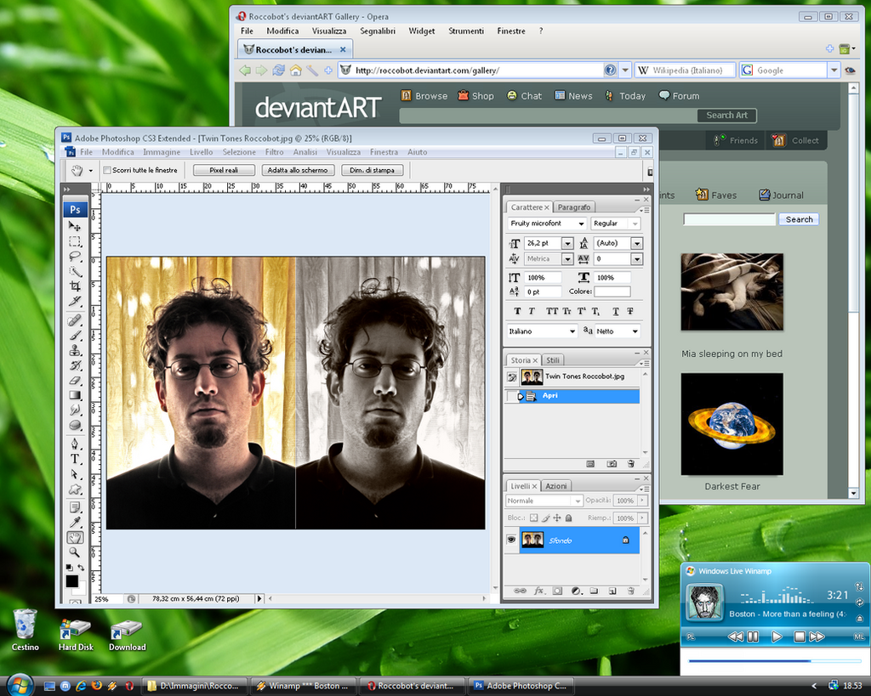Open Opera address bar dropdown arrow
The width and height of the screenshot is (871, 696).
pos(625,71)
